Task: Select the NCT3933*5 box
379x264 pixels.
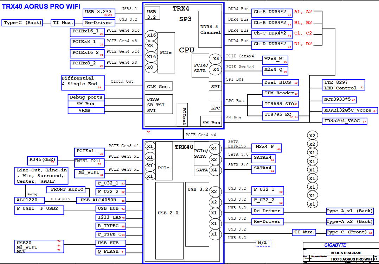Action: click(x=339, y=100)
